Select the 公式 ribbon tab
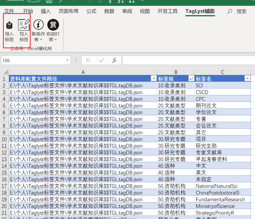The image size is (255, 219). (91, 11)
